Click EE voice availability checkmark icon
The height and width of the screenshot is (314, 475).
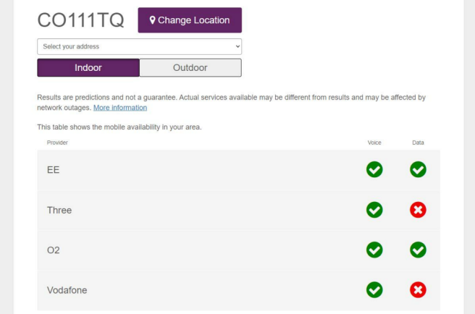click(x=374, y=169)
